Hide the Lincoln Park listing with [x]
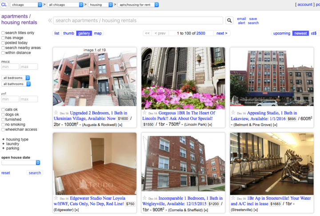 [210, 124]
